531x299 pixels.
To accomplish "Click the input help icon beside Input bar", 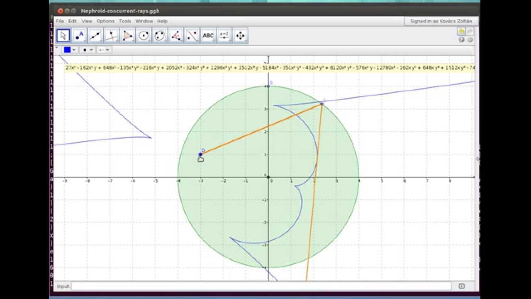I will (x=461, y=286).
